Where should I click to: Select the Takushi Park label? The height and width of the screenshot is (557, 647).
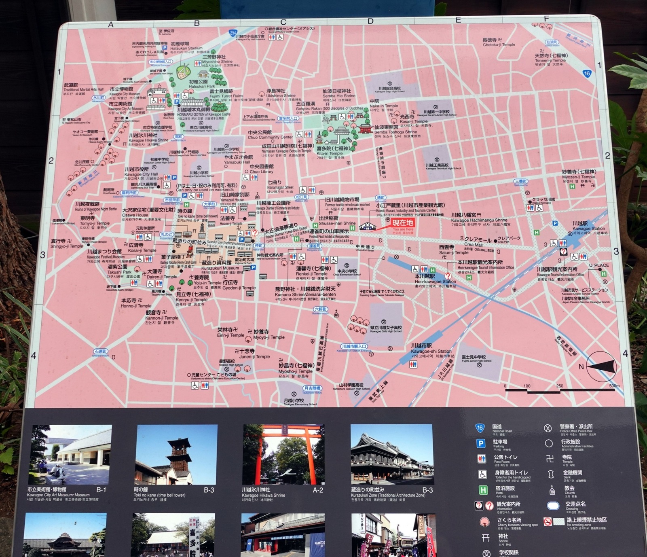coord(119,272)
